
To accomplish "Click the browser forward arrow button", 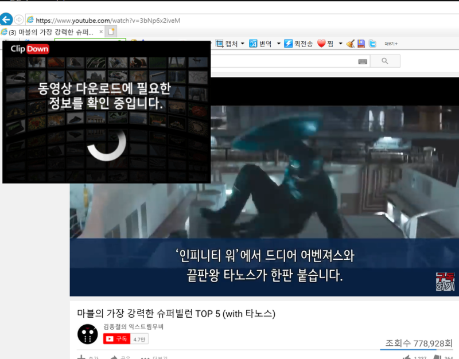I will (x=19, y=19).
